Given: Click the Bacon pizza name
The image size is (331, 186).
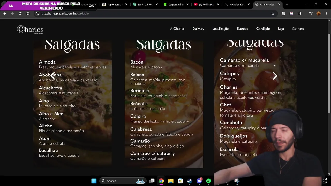Looking at the screenshot, I should (137, 62).
